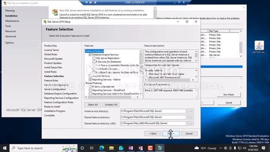Click the Next button
The width and height of the screenshot is (270, 152).
(171, 133)
